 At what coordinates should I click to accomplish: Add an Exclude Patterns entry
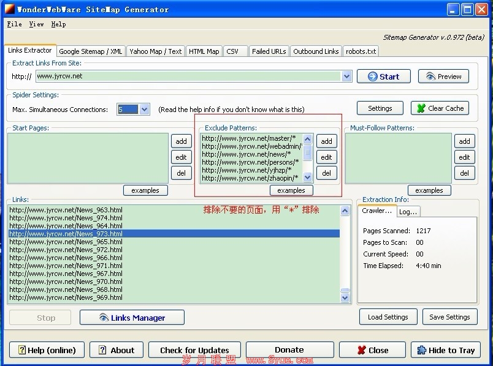click(x=326, y=141)
